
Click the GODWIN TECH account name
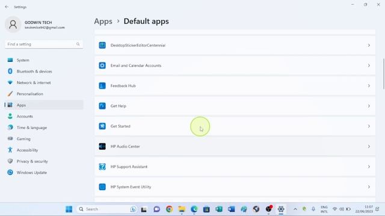coord(38,22)
